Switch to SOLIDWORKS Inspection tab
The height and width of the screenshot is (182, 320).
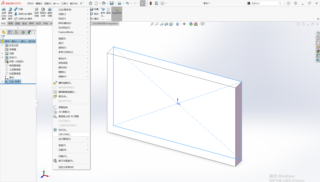[105, 23]
